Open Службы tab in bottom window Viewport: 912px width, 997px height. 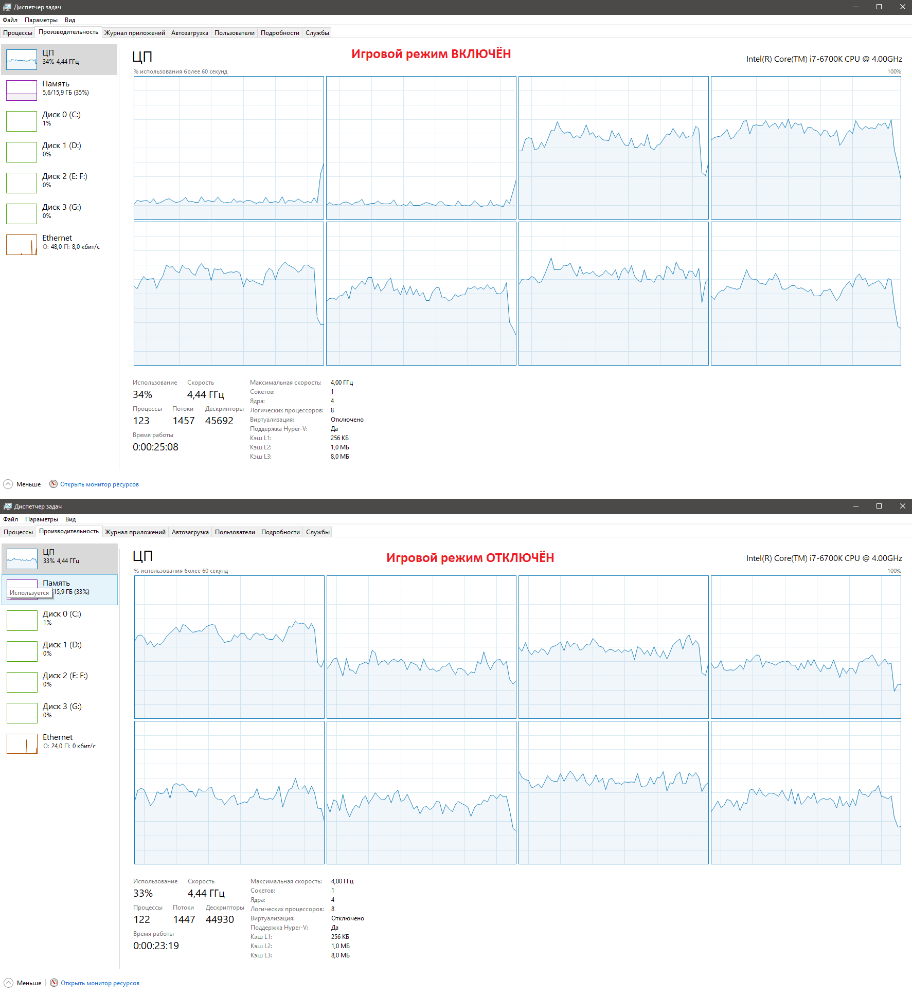(318, 532)
